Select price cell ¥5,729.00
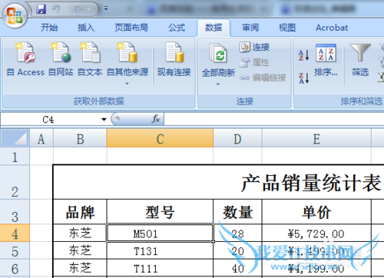384x278 pixels. point(316,233)
